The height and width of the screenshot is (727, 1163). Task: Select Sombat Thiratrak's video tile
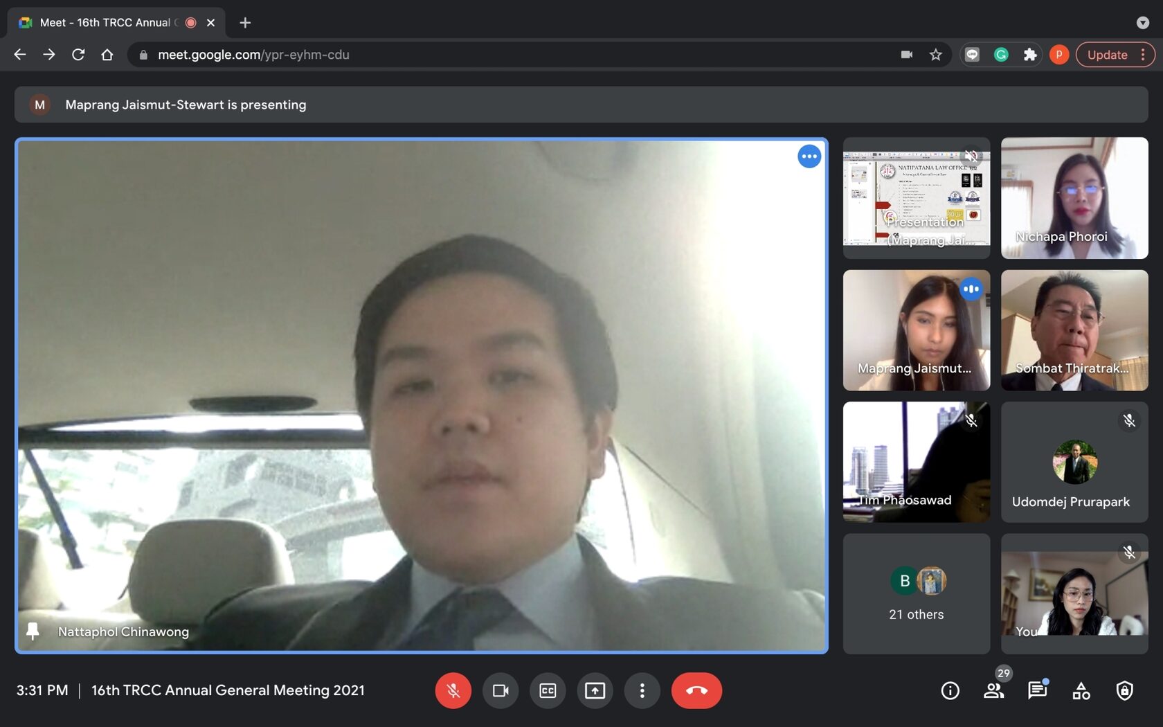coord(1074,330)
